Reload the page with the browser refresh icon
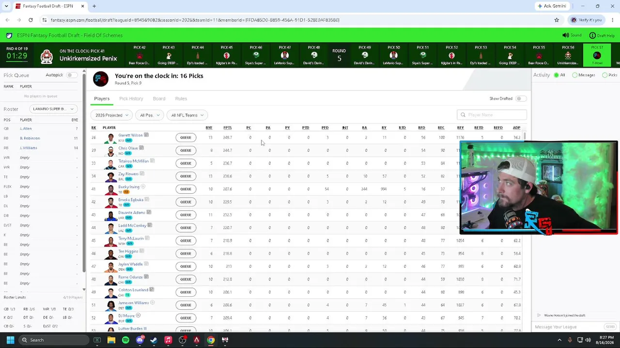This screenshot has width=620, height=348. click(x=31, y=20)
